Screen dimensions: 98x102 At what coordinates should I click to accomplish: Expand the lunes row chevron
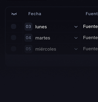pos(76,27)
